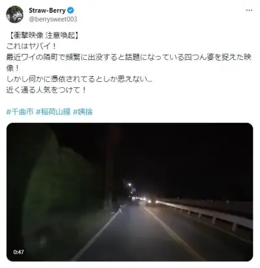Open the Straw-Berry display name link

coord(47,10)
